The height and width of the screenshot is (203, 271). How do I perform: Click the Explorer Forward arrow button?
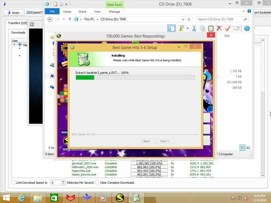57,19
